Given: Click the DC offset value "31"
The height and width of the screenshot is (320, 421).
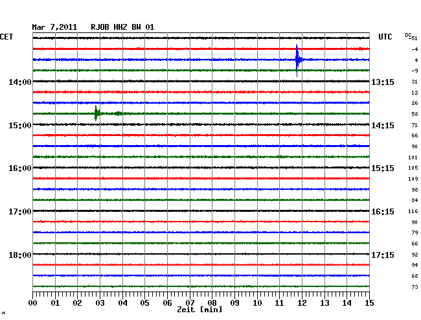Looking at the screenshot, I should click(x=415, y=82).
